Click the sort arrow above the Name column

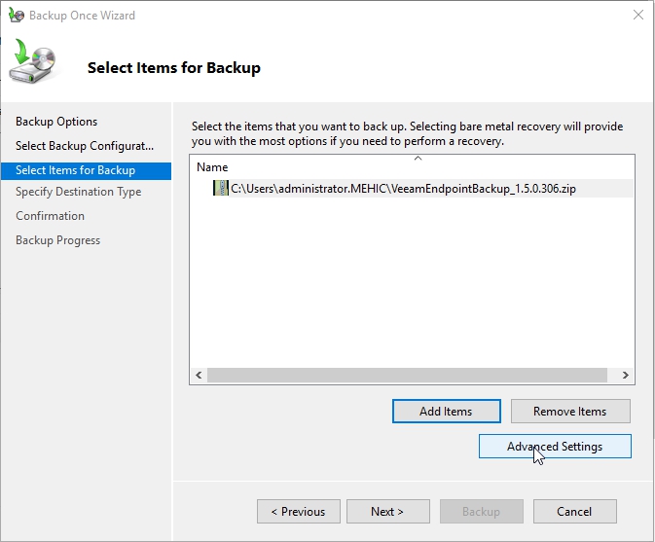(x=418, y=158)
